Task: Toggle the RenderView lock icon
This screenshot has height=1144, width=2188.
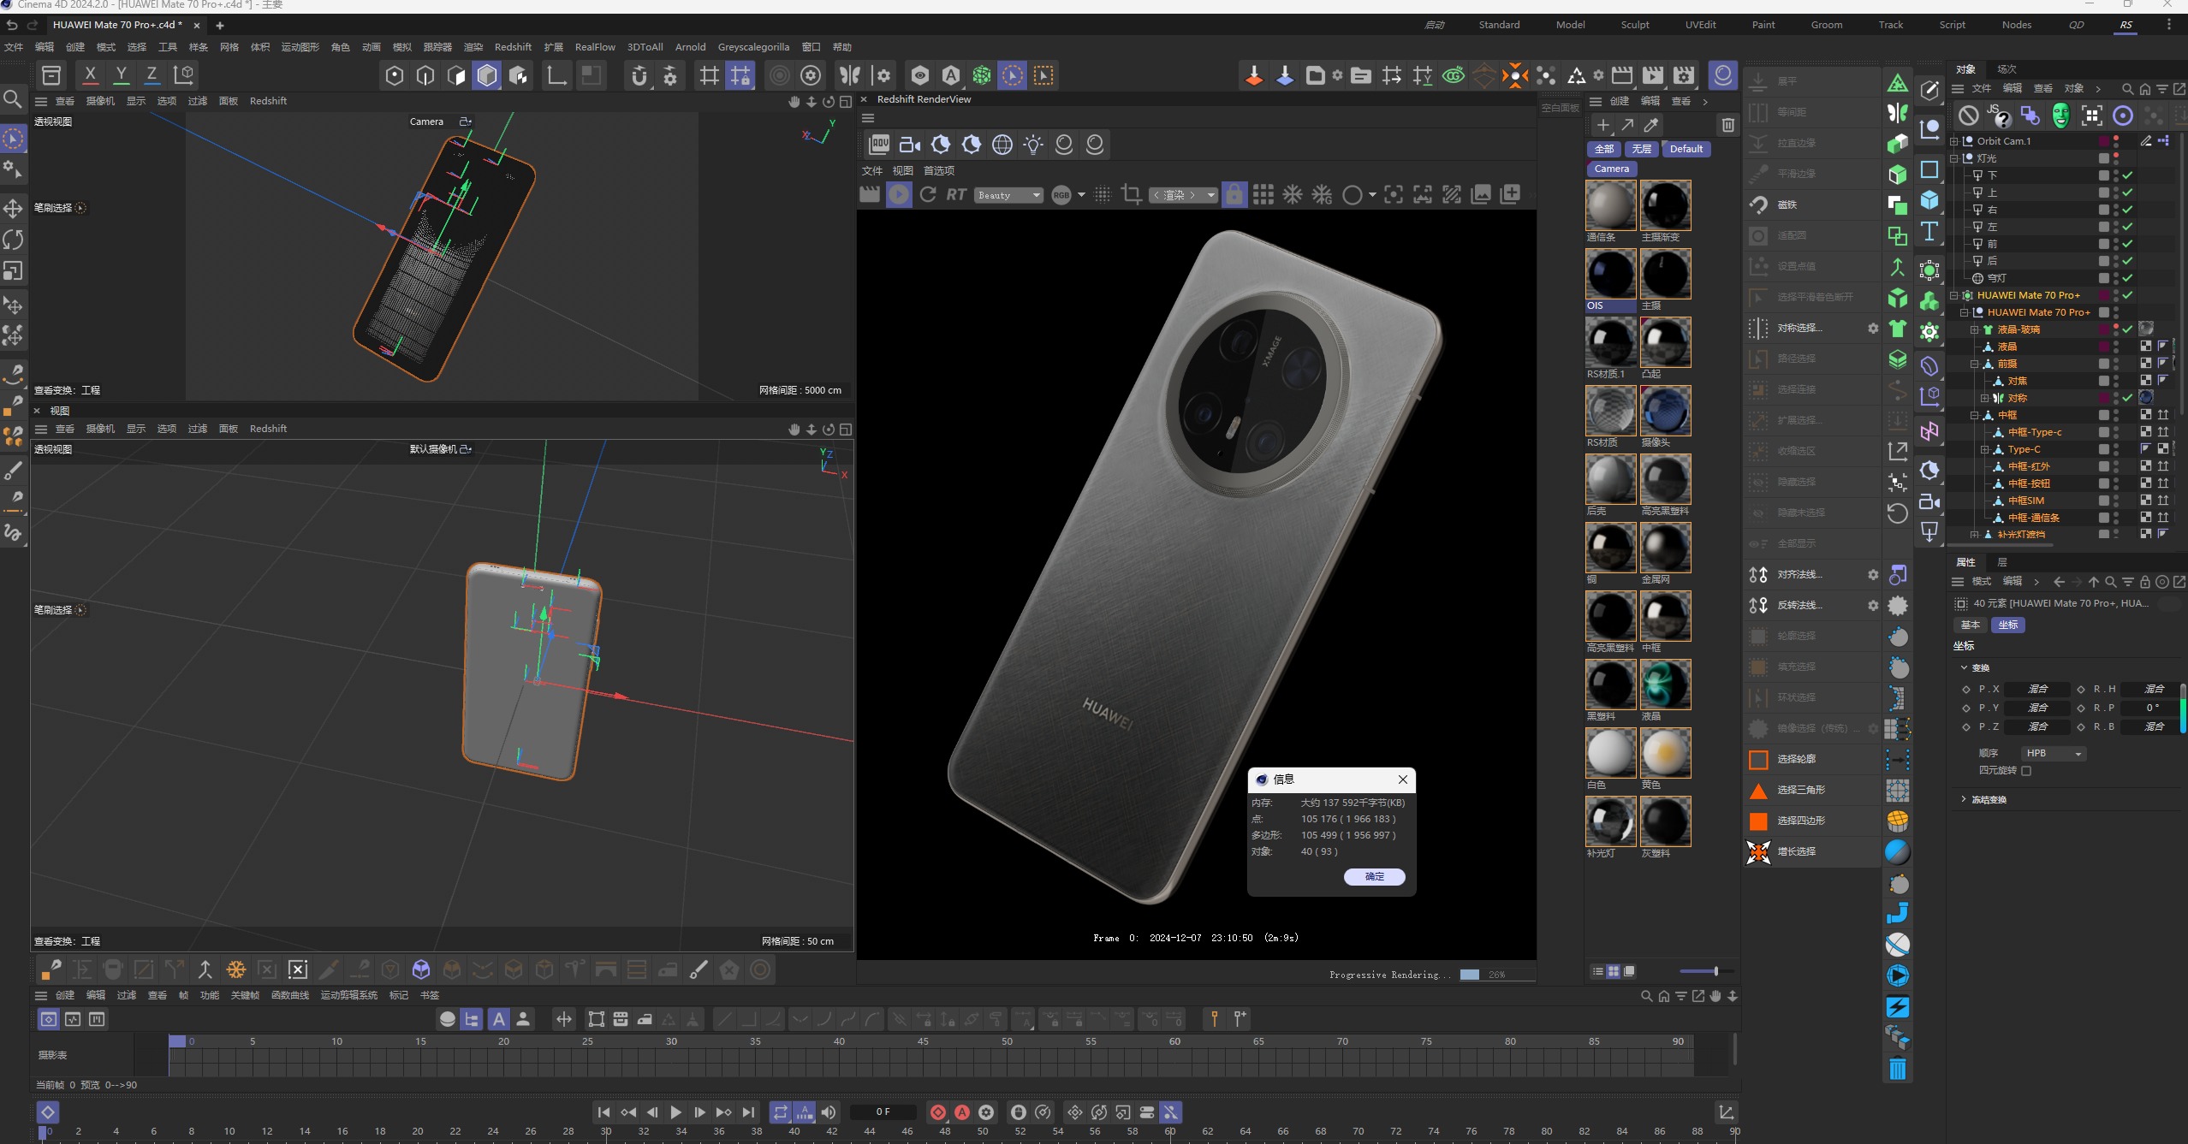Action: point(1234,195)
